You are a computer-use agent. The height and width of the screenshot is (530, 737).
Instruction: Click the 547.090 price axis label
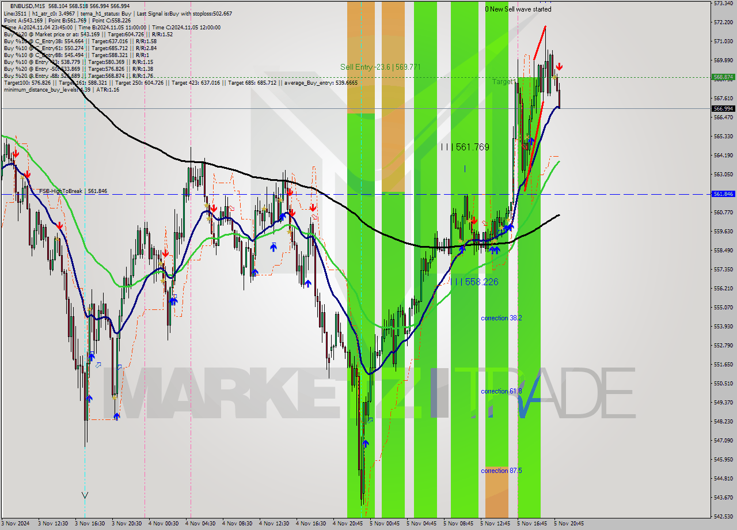click(723, 440)
